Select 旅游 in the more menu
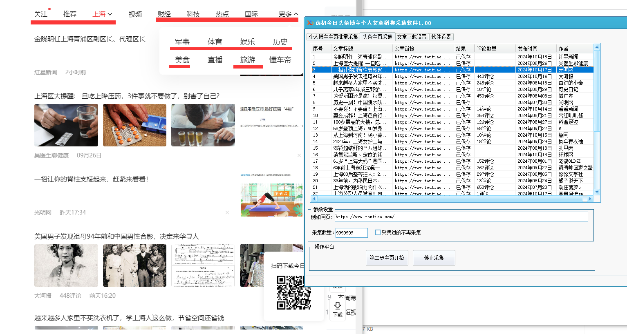This screenshot has height=334, width=627. coord(248,60)
